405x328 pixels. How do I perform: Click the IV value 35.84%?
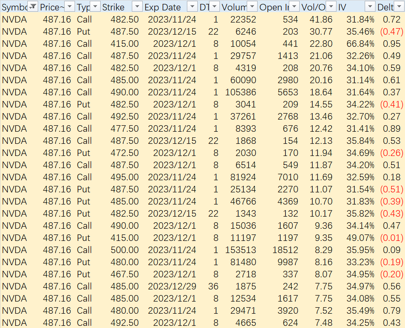pyautogui.click(x=360, y=141)
